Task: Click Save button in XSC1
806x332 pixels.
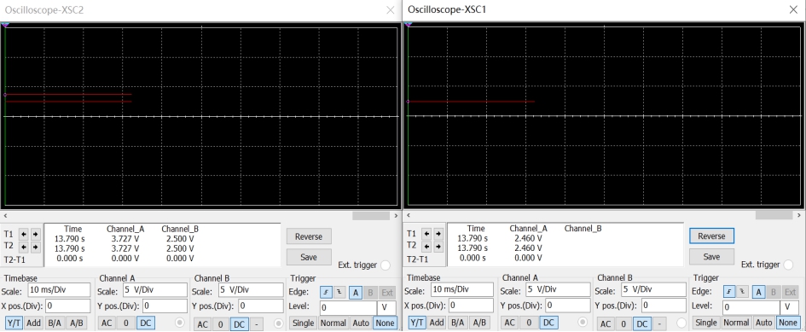Action: tap(711, 256)
